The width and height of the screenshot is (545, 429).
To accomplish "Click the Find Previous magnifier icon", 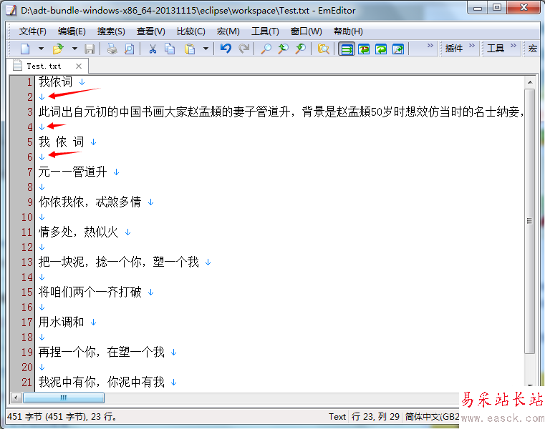I will (x=284, y=49).
